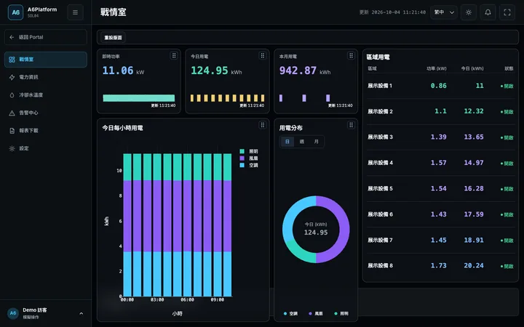The image size is (524, 327).
Task: Click the A6 platform logo icon
Action: [x=15, y=12]
